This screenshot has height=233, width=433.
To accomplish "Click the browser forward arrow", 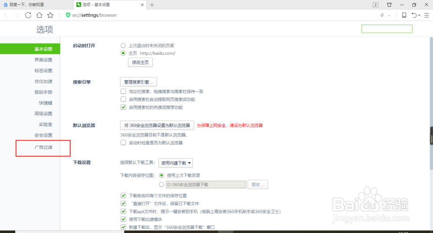I will (x=17, y=15).
